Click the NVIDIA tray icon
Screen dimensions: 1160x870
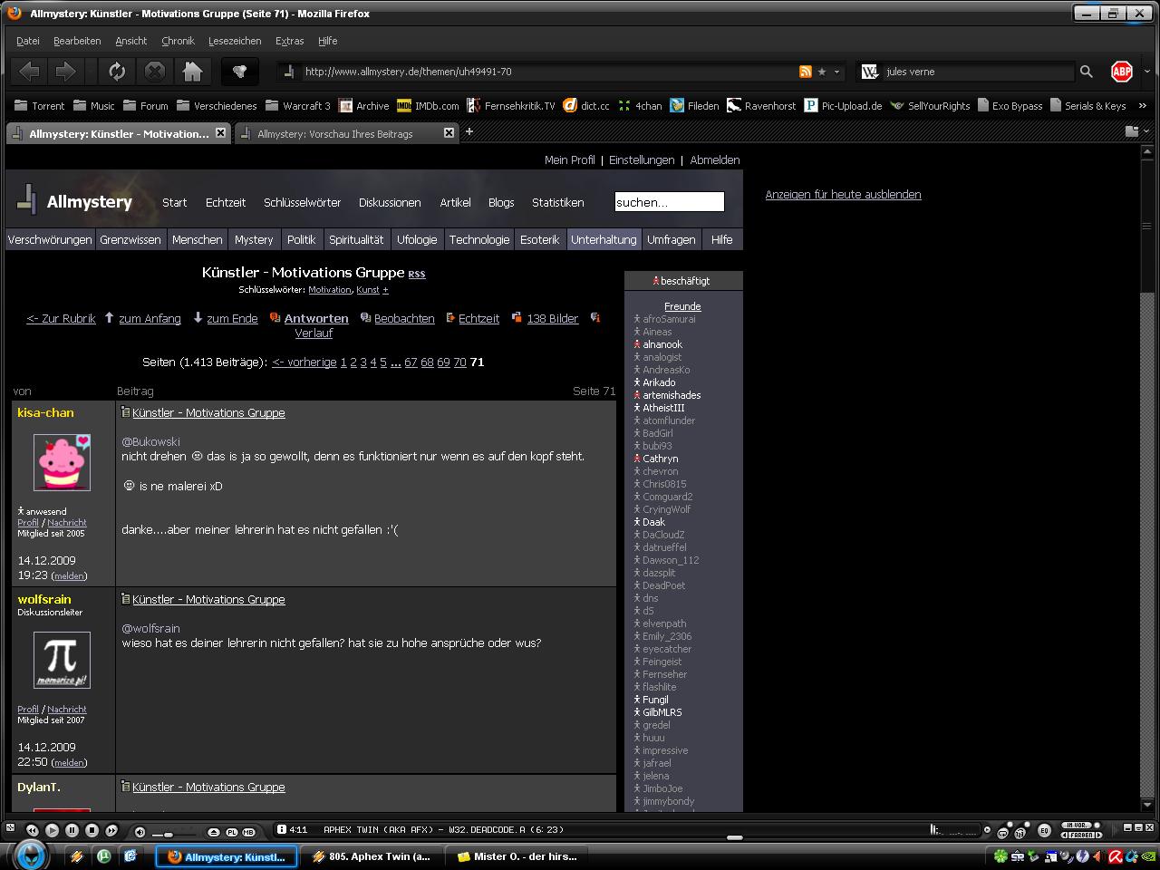point(1148,855)
